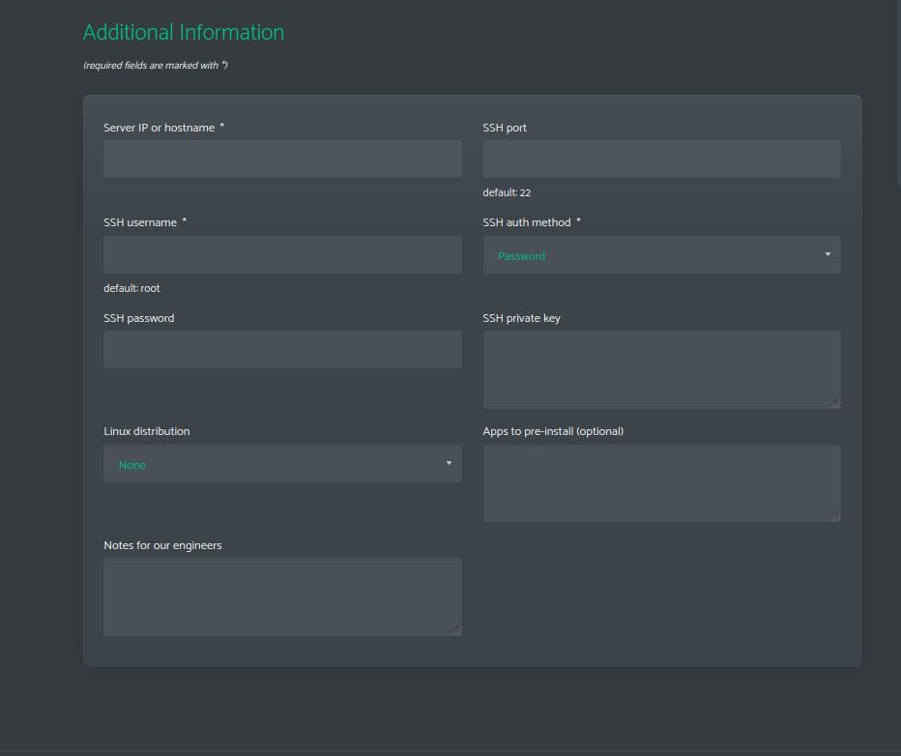This screenshot has height=756, width=901.
Task: Click the 'SSH auth method' label
Action: 527,222
